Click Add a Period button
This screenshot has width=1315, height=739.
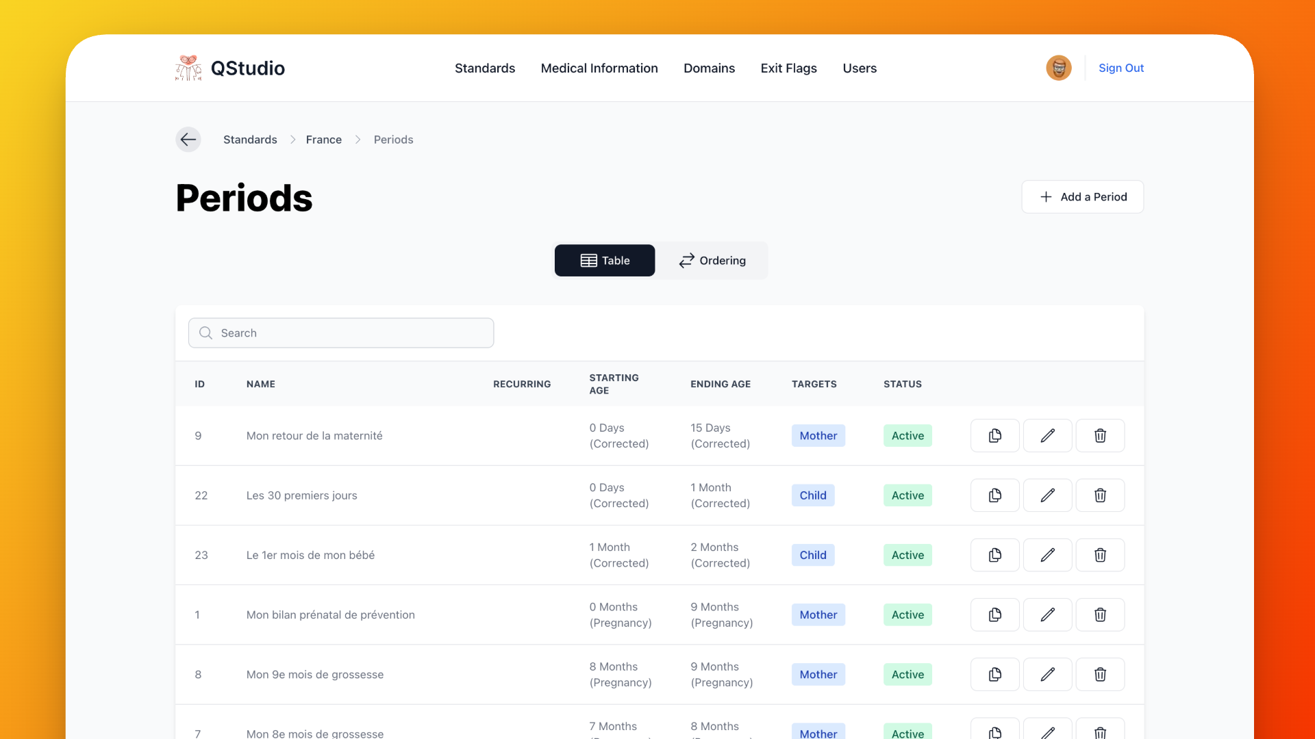1083,197
